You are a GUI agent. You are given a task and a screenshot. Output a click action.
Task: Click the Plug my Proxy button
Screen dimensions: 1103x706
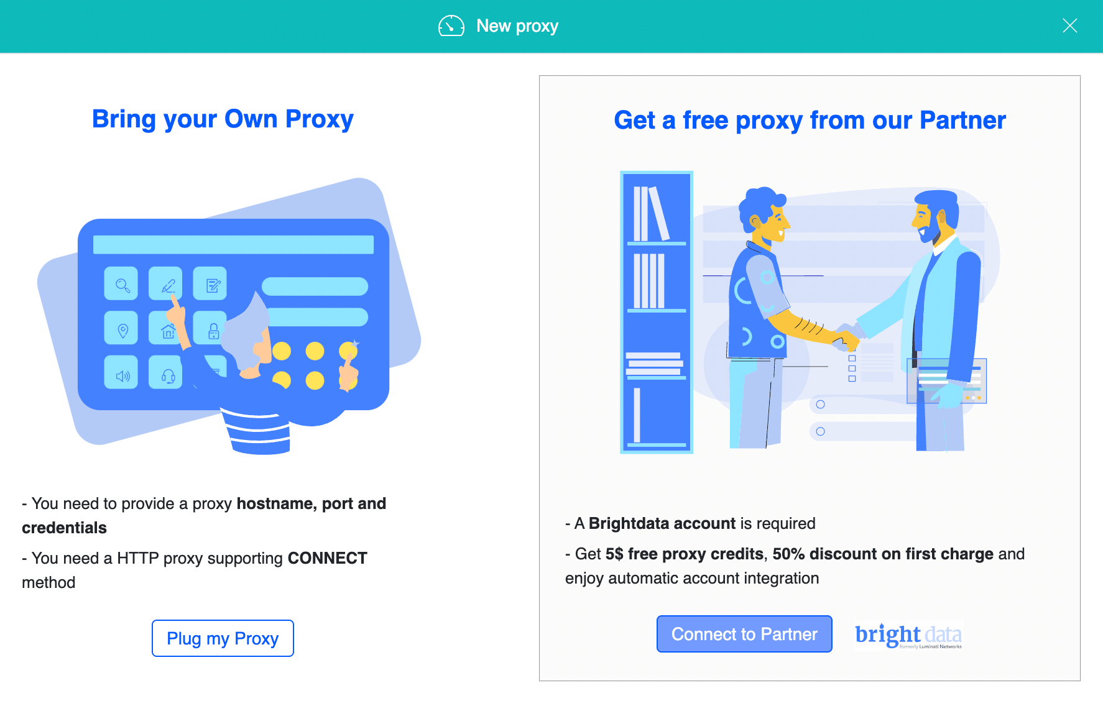[x=222, y=638]
